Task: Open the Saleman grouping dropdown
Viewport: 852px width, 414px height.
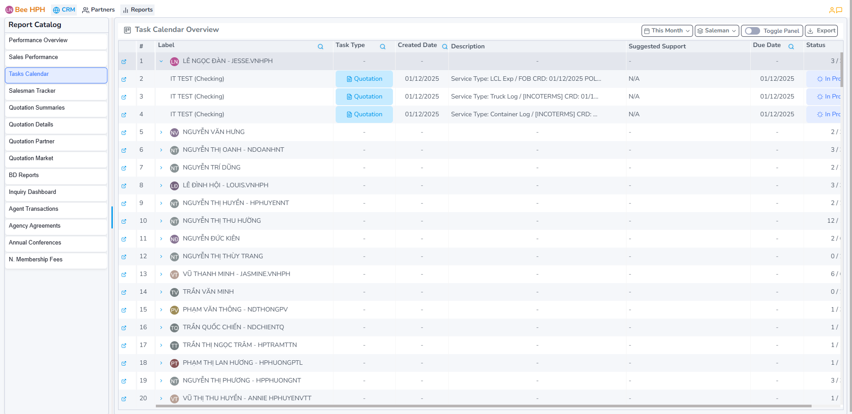Action: pos(717,31)
